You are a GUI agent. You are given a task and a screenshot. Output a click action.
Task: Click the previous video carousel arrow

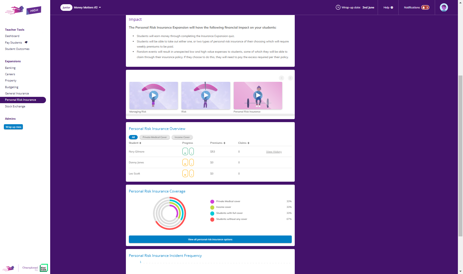point(282,78)
